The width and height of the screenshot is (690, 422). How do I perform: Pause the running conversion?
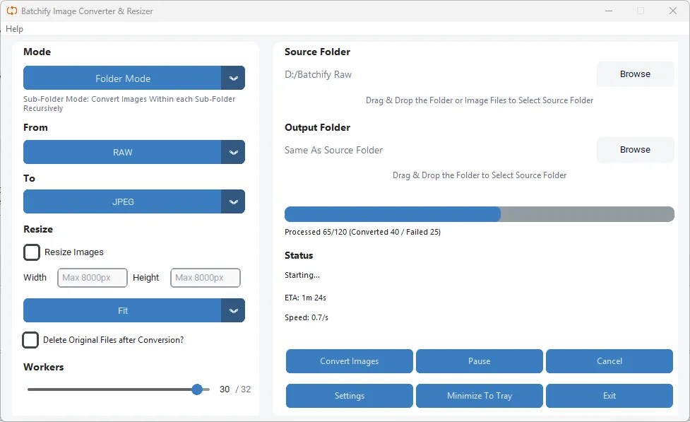coord(479,361)
